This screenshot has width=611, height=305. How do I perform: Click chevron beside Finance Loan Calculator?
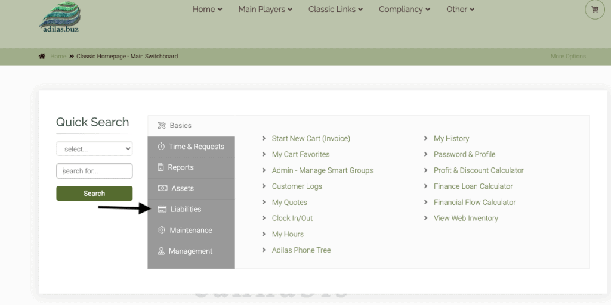point(425,186)
